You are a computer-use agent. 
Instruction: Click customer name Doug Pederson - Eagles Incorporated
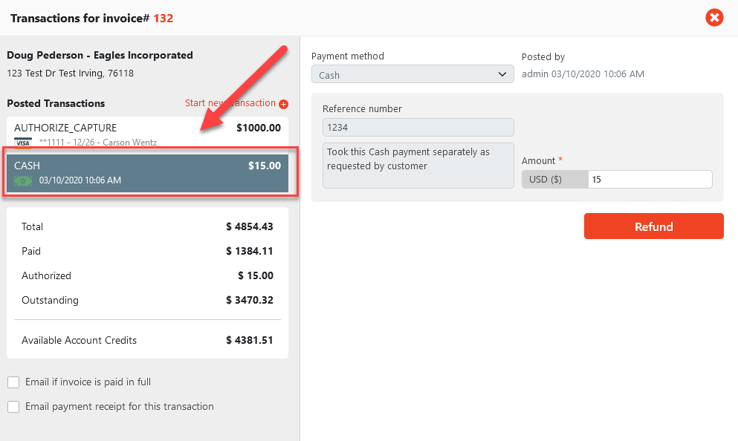(100, 55)
